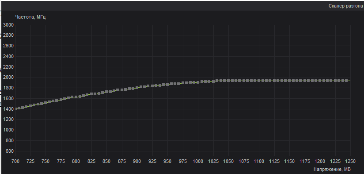Click the Частота, МГц axis label
Screen dimensions: 364x174
tap(30, 17)
